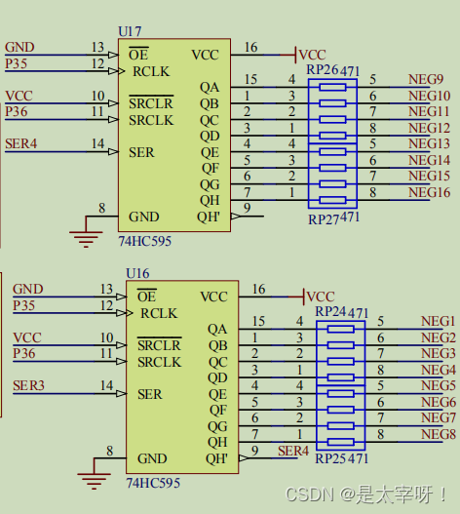Click the 74HC595 label under U16

click(x=153, y=483)
